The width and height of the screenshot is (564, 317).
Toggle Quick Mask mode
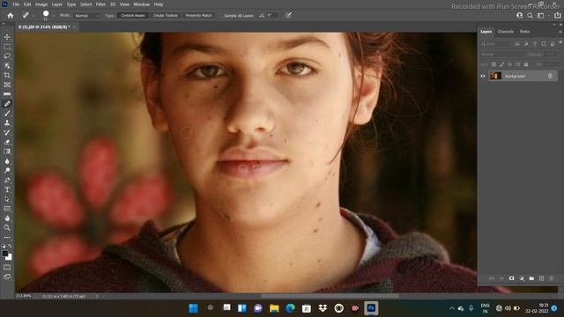[7, 268]
